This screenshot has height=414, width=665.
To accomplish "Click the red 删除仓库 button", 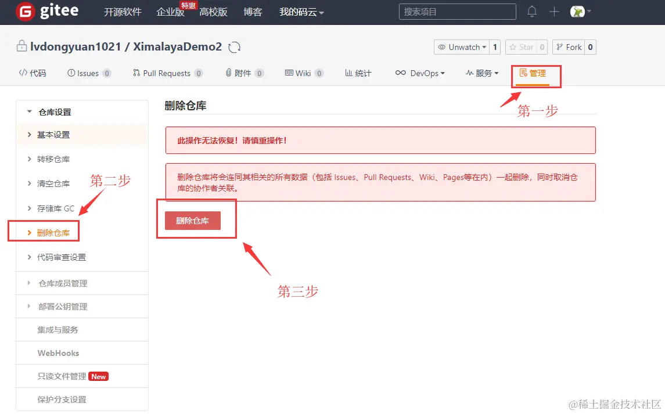I will coord(193,221).
